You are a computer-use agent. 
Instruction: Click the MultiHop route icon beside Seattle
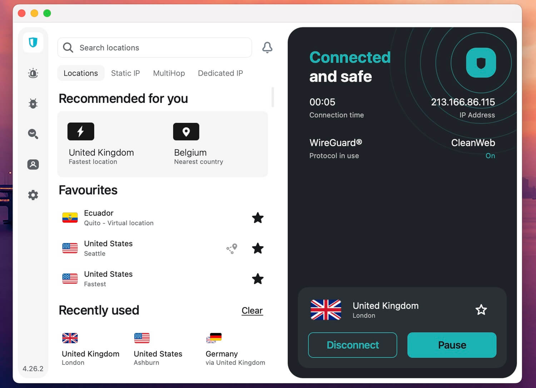coord(232,248)
